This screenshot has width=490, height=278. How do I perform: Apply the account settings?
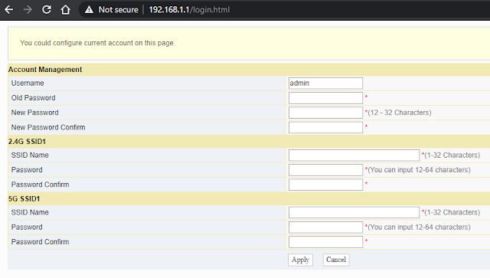point(300,260)
